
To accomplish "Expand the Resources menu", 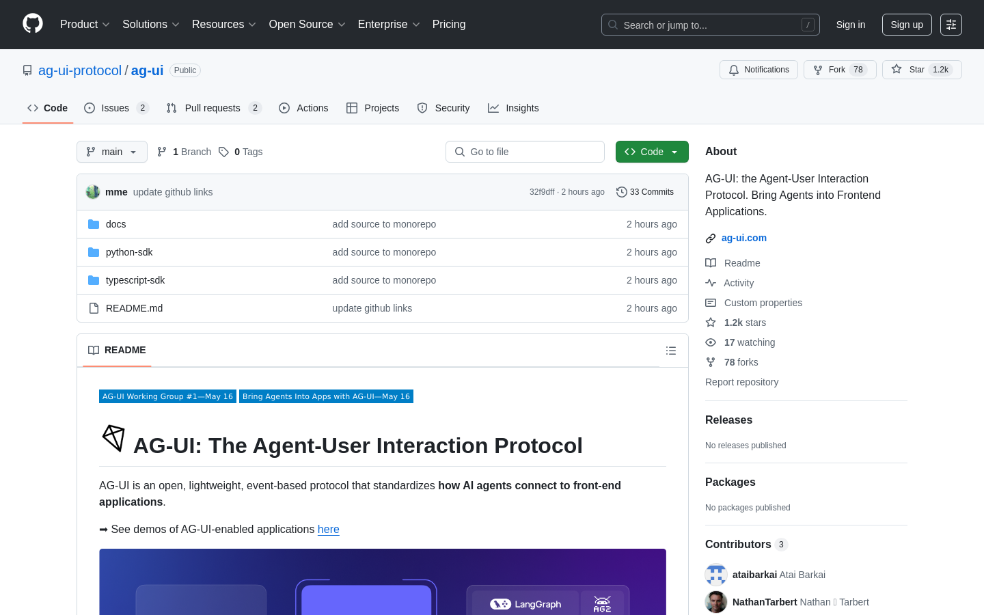I will [x=224, y=25].
